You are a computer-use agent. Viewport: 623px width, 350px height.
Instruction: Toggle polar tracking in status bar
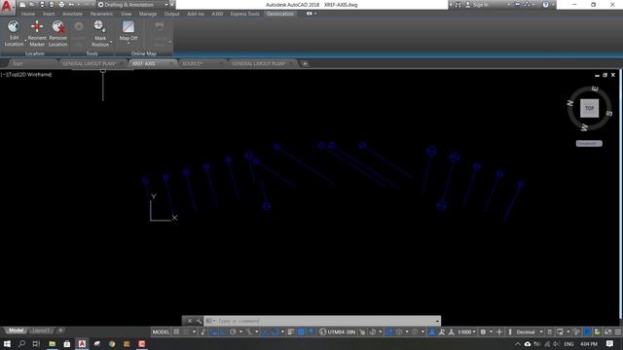coord(234,332)
